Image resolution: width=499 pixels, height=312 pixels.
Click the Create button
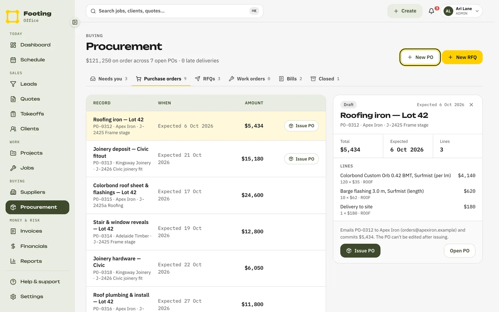coord(405,11)
